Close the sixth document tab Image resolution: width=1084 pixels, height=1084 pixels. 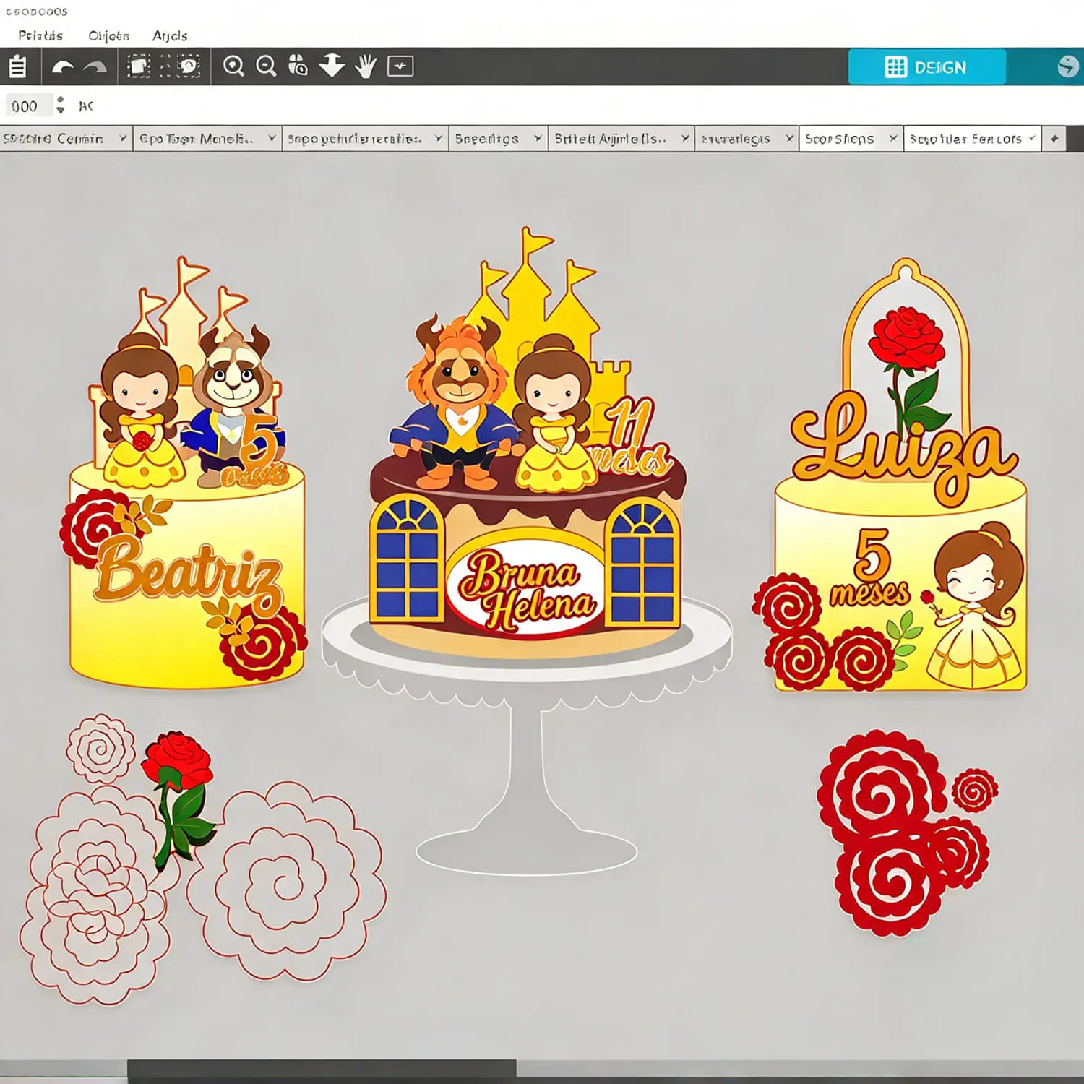pyautogui.click(x=789, y=138)
